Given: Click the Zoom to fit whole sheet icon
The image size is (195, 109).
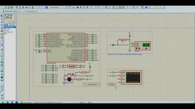Looking at the screenshot, I should coord(87,7).
